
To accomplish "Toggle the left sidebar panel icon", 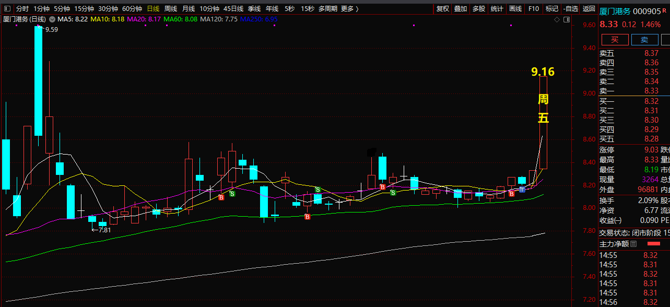I will click(x=6, y=9).
